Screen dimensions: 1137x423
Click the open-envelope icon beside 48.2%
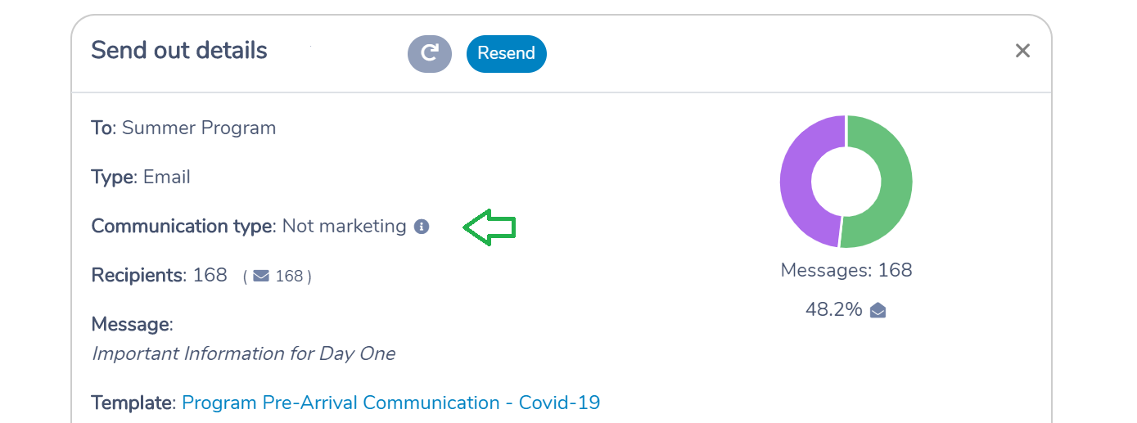878,310
